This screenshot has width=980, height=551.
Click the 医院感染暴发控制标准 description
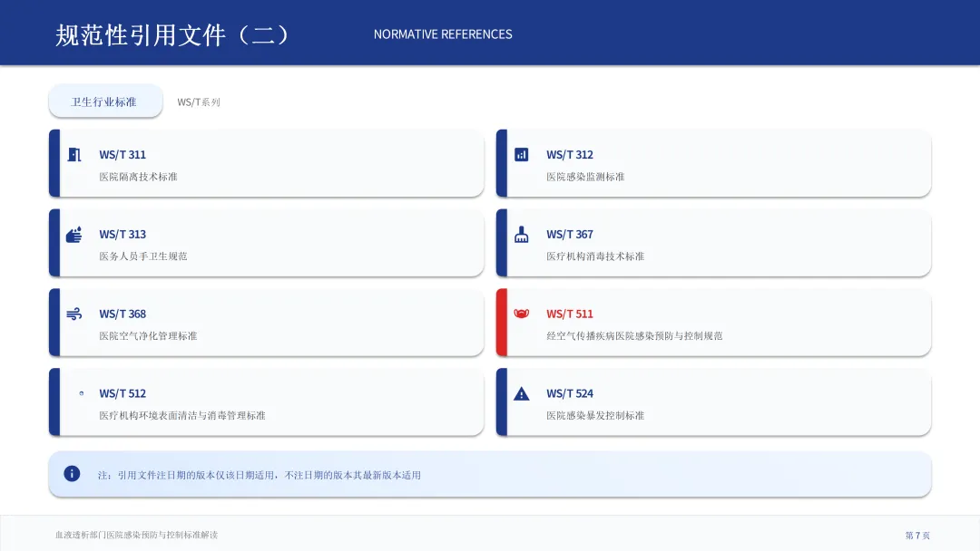coord(595,416)
